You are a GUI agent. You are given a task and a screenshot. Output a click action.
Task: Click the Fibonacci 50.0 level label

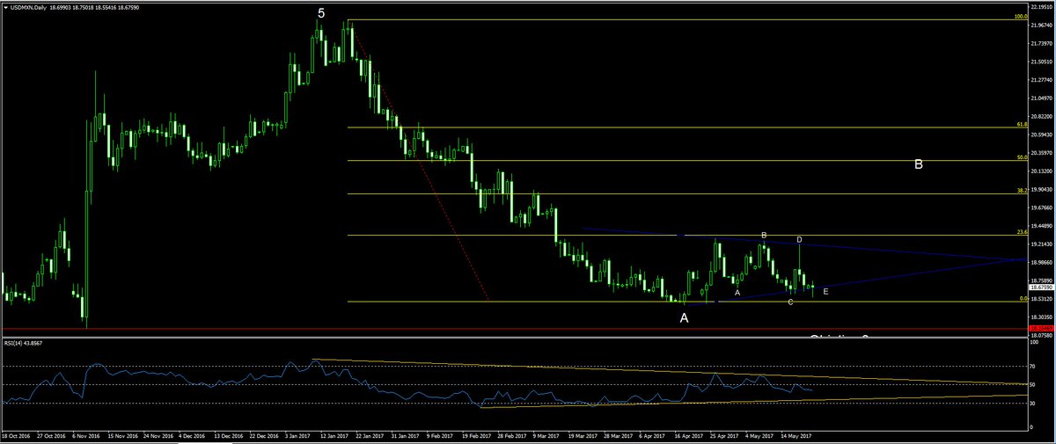click(x=1023, y=157)
